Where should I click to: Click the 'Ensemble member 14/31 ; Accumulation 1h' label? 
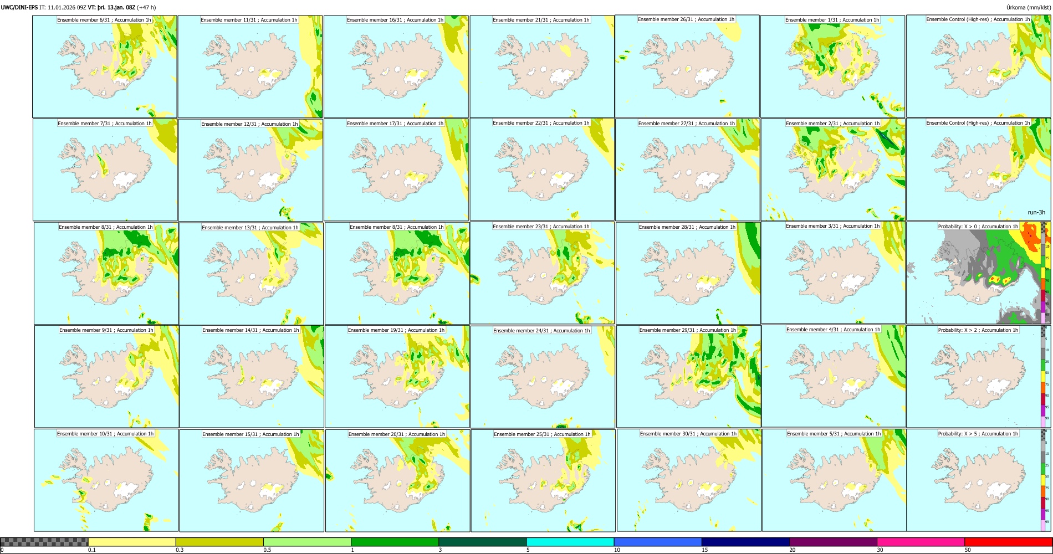click(251, 330)
